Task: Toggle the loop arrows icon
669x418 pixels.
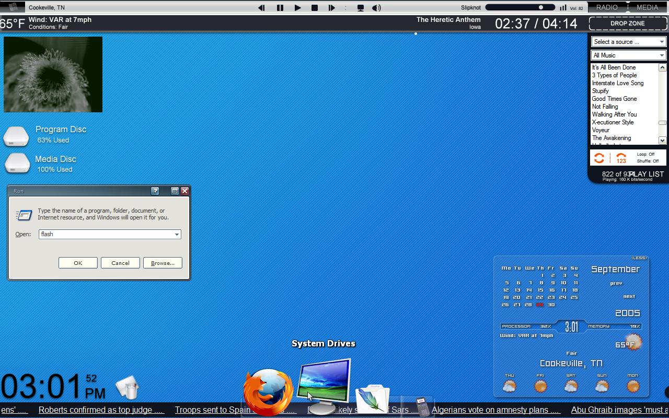Action: point(599,158)
